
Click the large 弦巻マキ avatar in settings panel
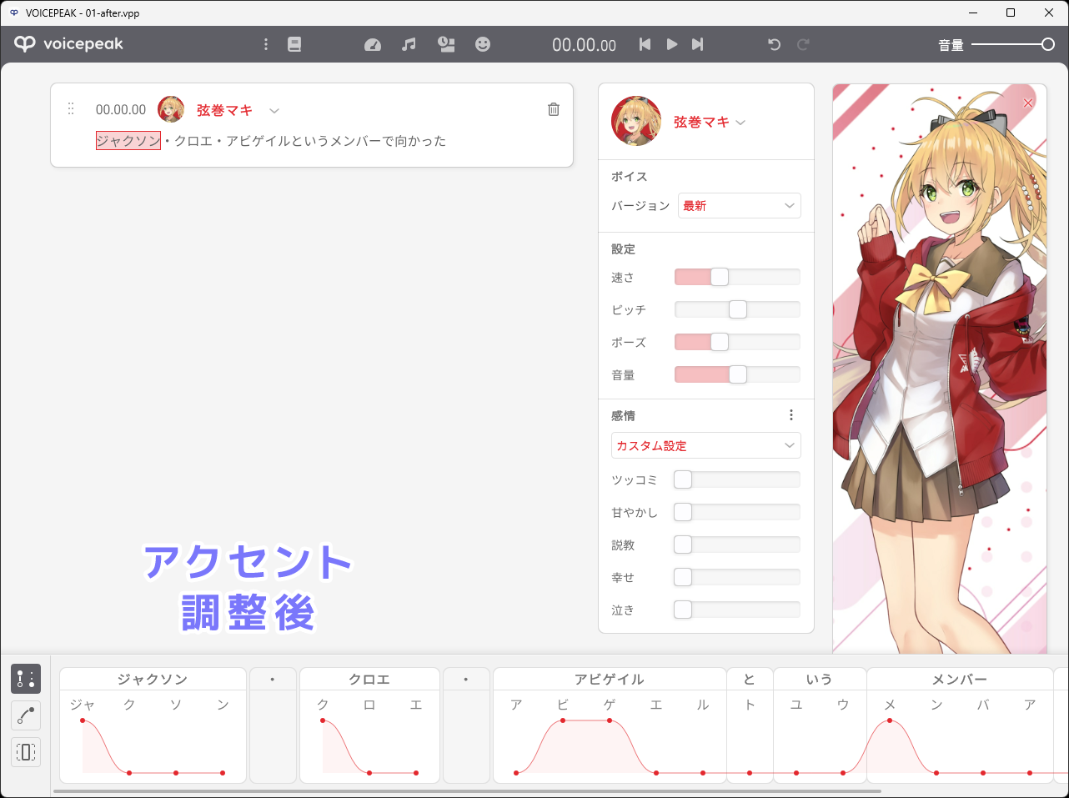(636, 121)
